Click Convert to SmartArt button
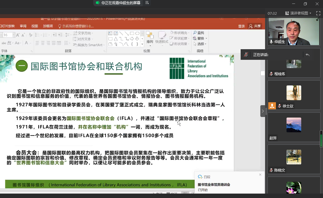 (x=89, y=45)
